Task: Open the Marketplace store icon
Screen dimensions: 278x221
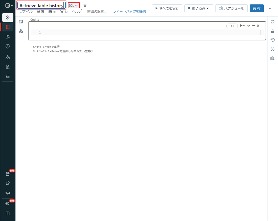Action: point(8,174)
